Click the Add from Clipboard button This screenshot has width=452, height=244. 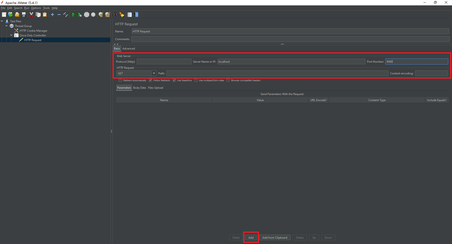click(x=275, y=238)
